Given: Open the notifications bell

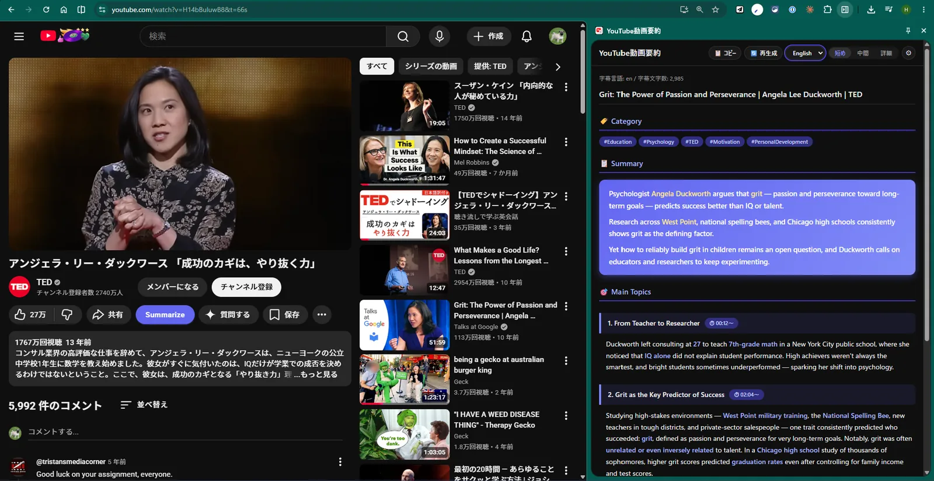Looking at the screenshot, I should click(x=527, y=36).
